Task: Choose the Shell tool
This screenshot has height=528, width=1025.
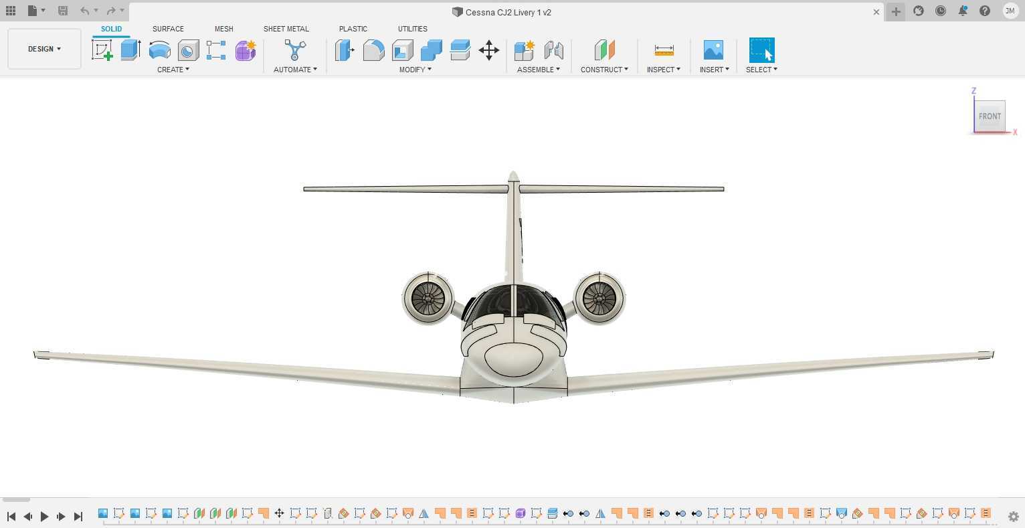Action: [x=402, y=50]
